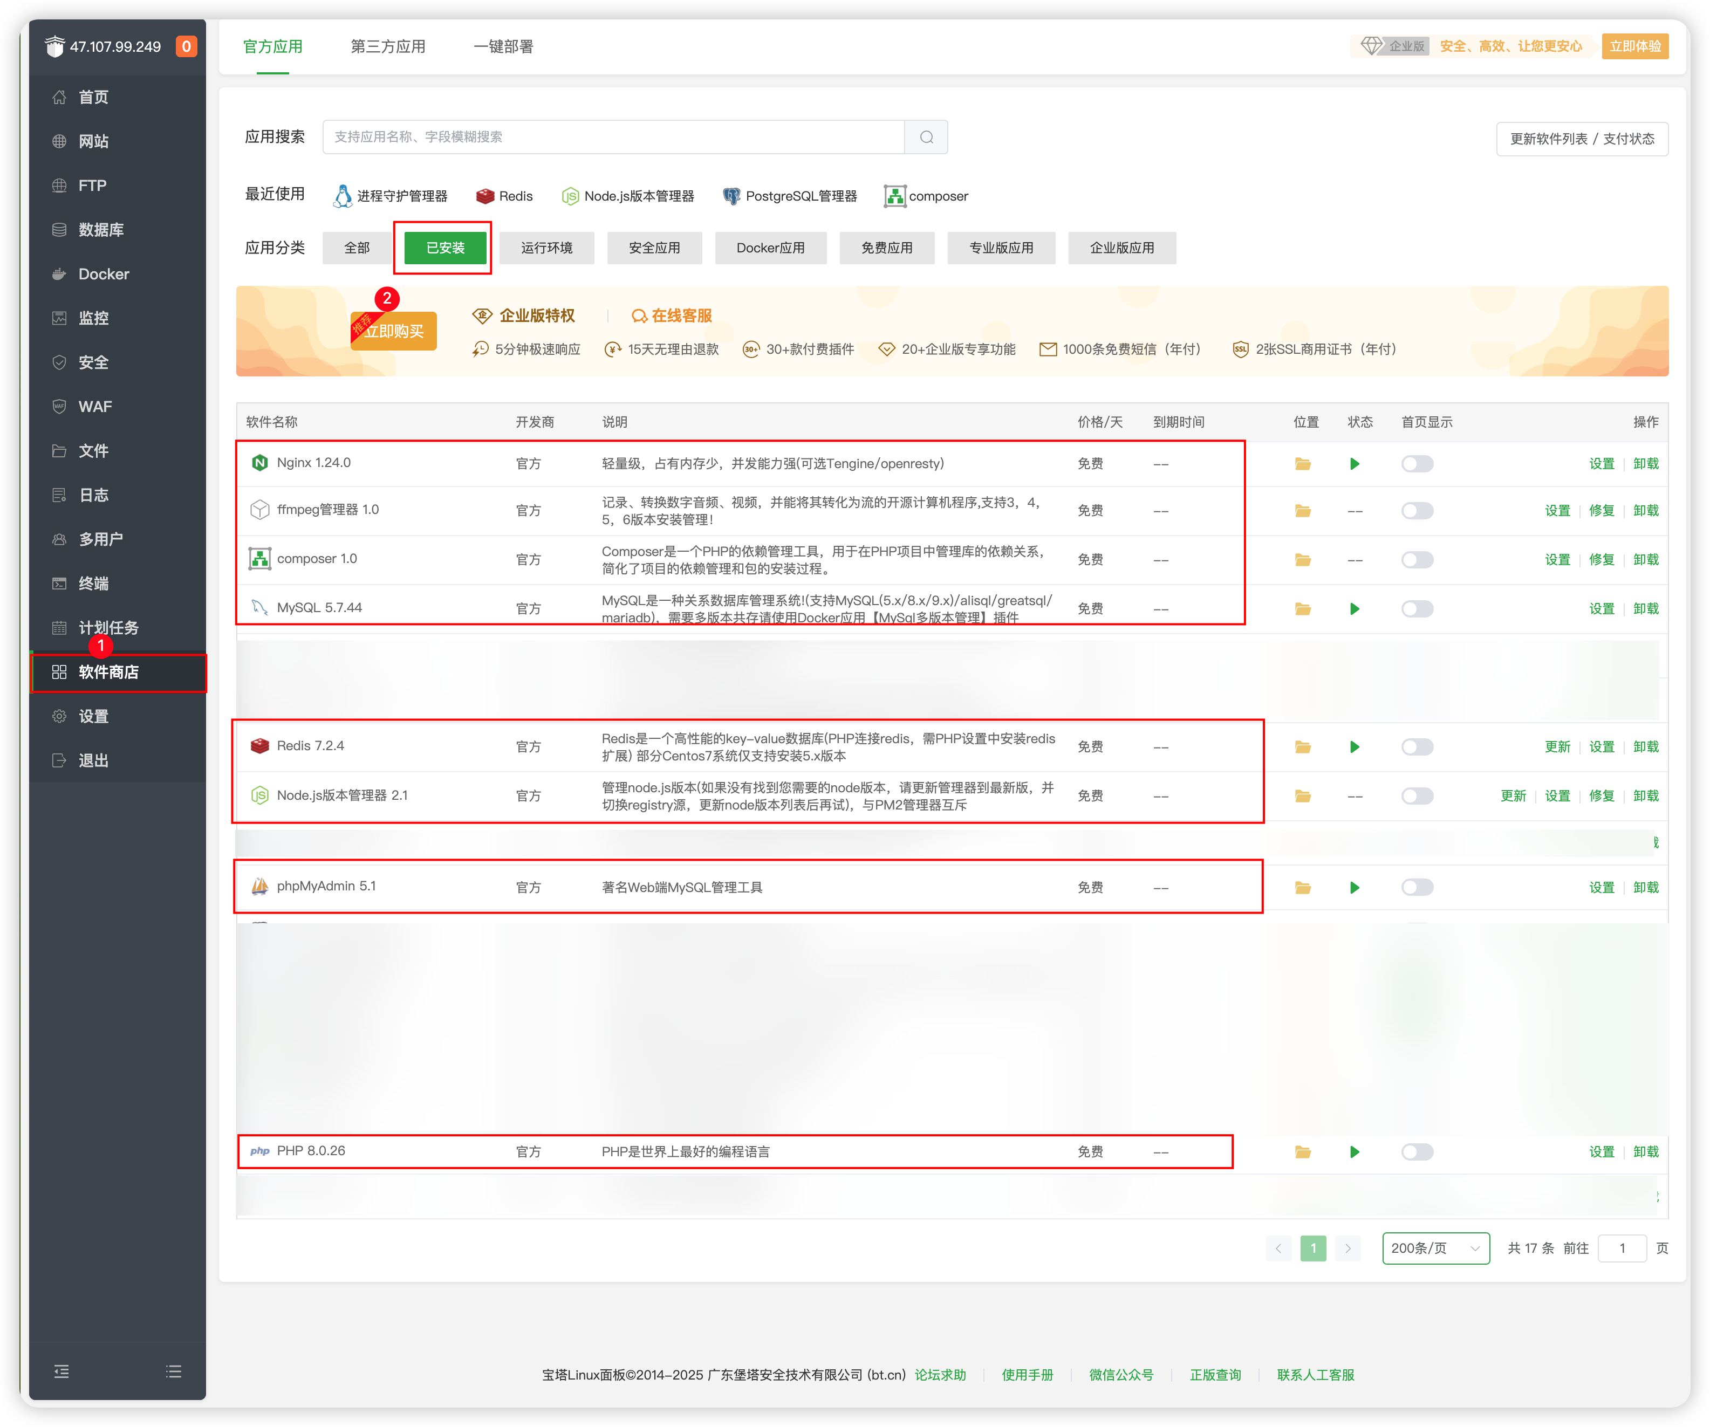Click the MySQL status play icon
The width and height of the screenshot is (1710, 1427).
(1354, 609)
